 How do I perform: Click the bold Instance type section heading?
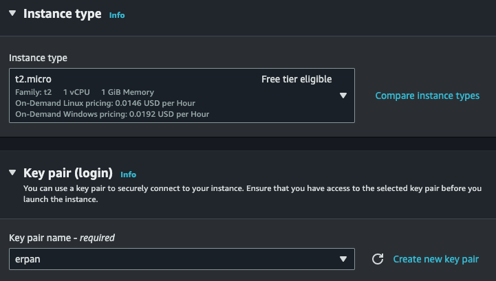62,14
